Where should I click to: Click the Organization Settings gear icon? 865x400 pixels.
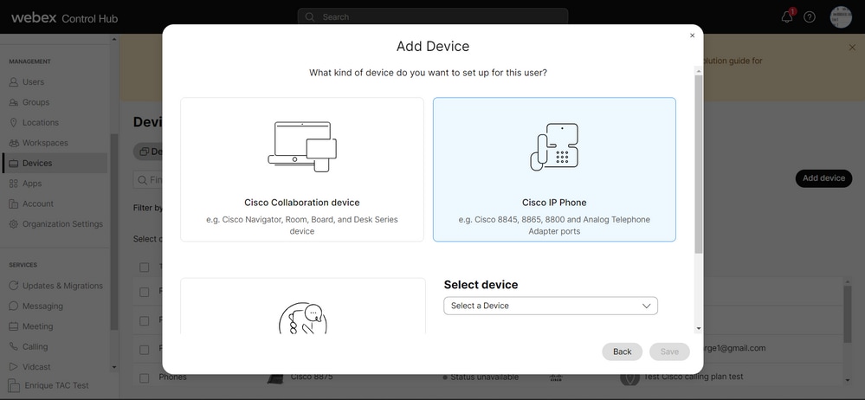click(14, 224)
